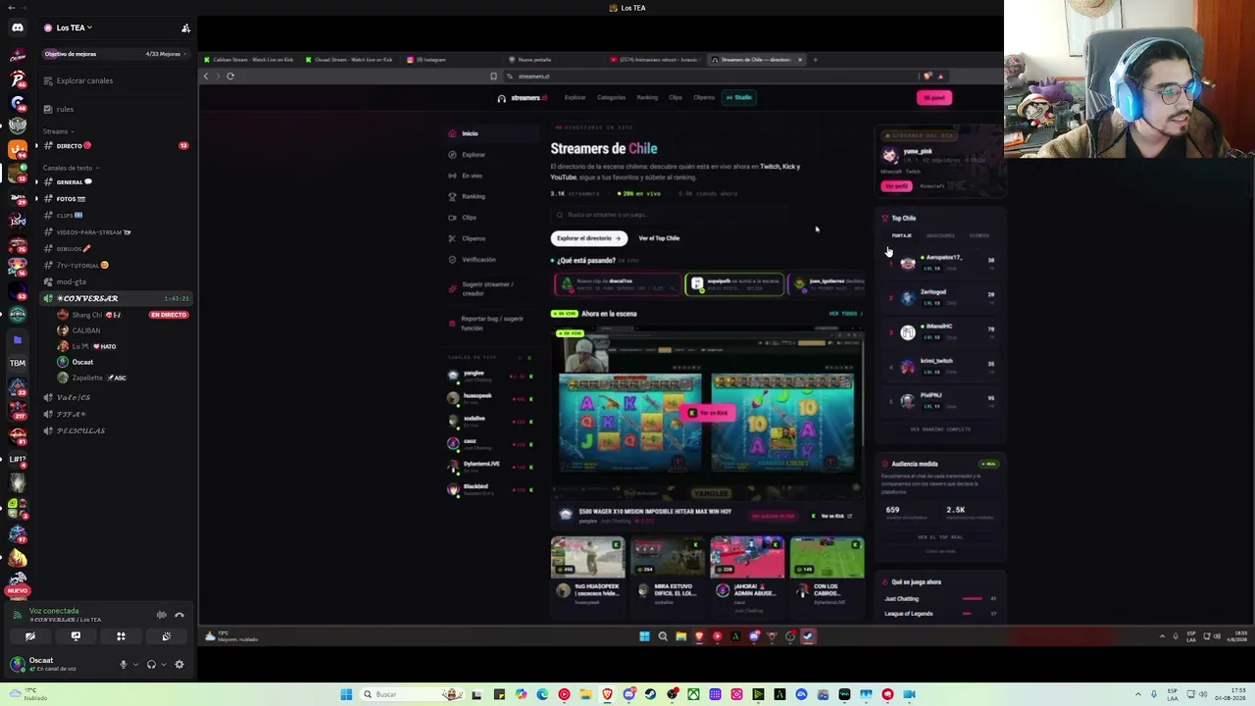Switch to the Oscaat Stream Kick browser tab
The image size is (1255, 706).
coord(348,60)
